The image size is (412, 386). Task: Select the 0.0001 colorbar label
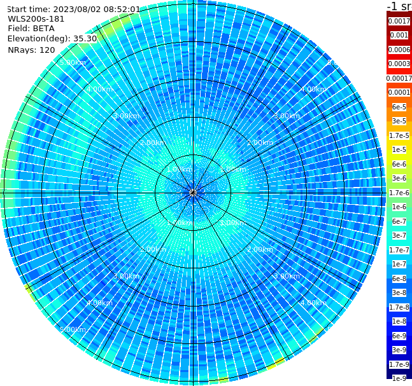[x=399, y=92]
